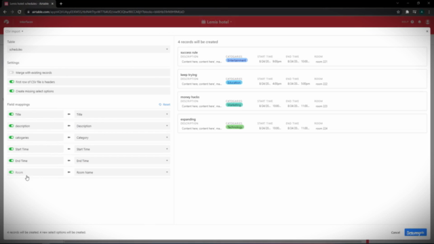The image size is (434, 244).
Task: Toggle Merge with existing records switch
Action: click(12, 73)
